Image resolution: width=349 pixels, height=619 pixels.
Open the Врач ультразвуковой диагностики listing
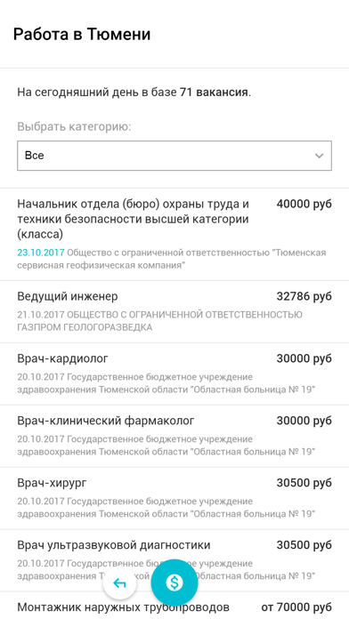[174, 560]
